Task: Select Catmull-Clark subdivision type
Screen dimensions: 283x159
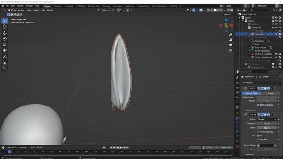Action: click(252, 93)
